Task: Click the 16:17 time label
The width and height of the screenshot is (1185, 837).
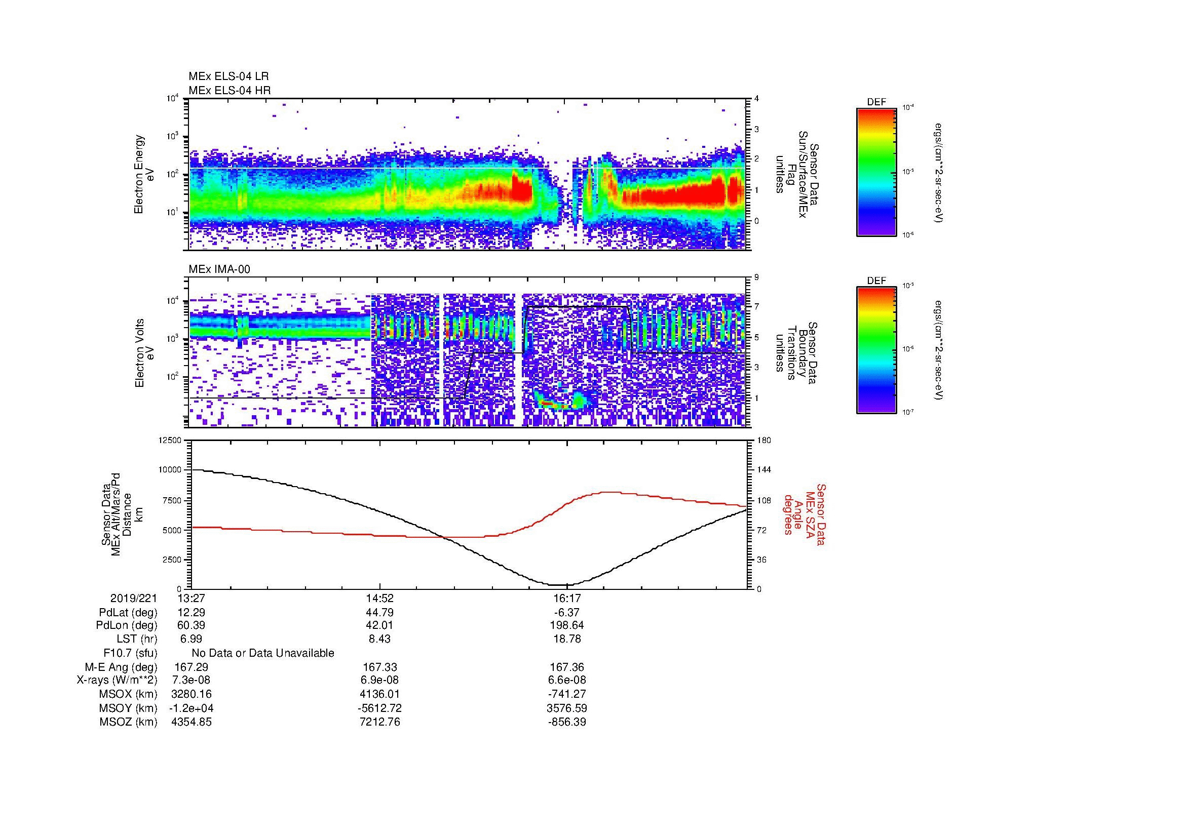Action: click(567, 598)
